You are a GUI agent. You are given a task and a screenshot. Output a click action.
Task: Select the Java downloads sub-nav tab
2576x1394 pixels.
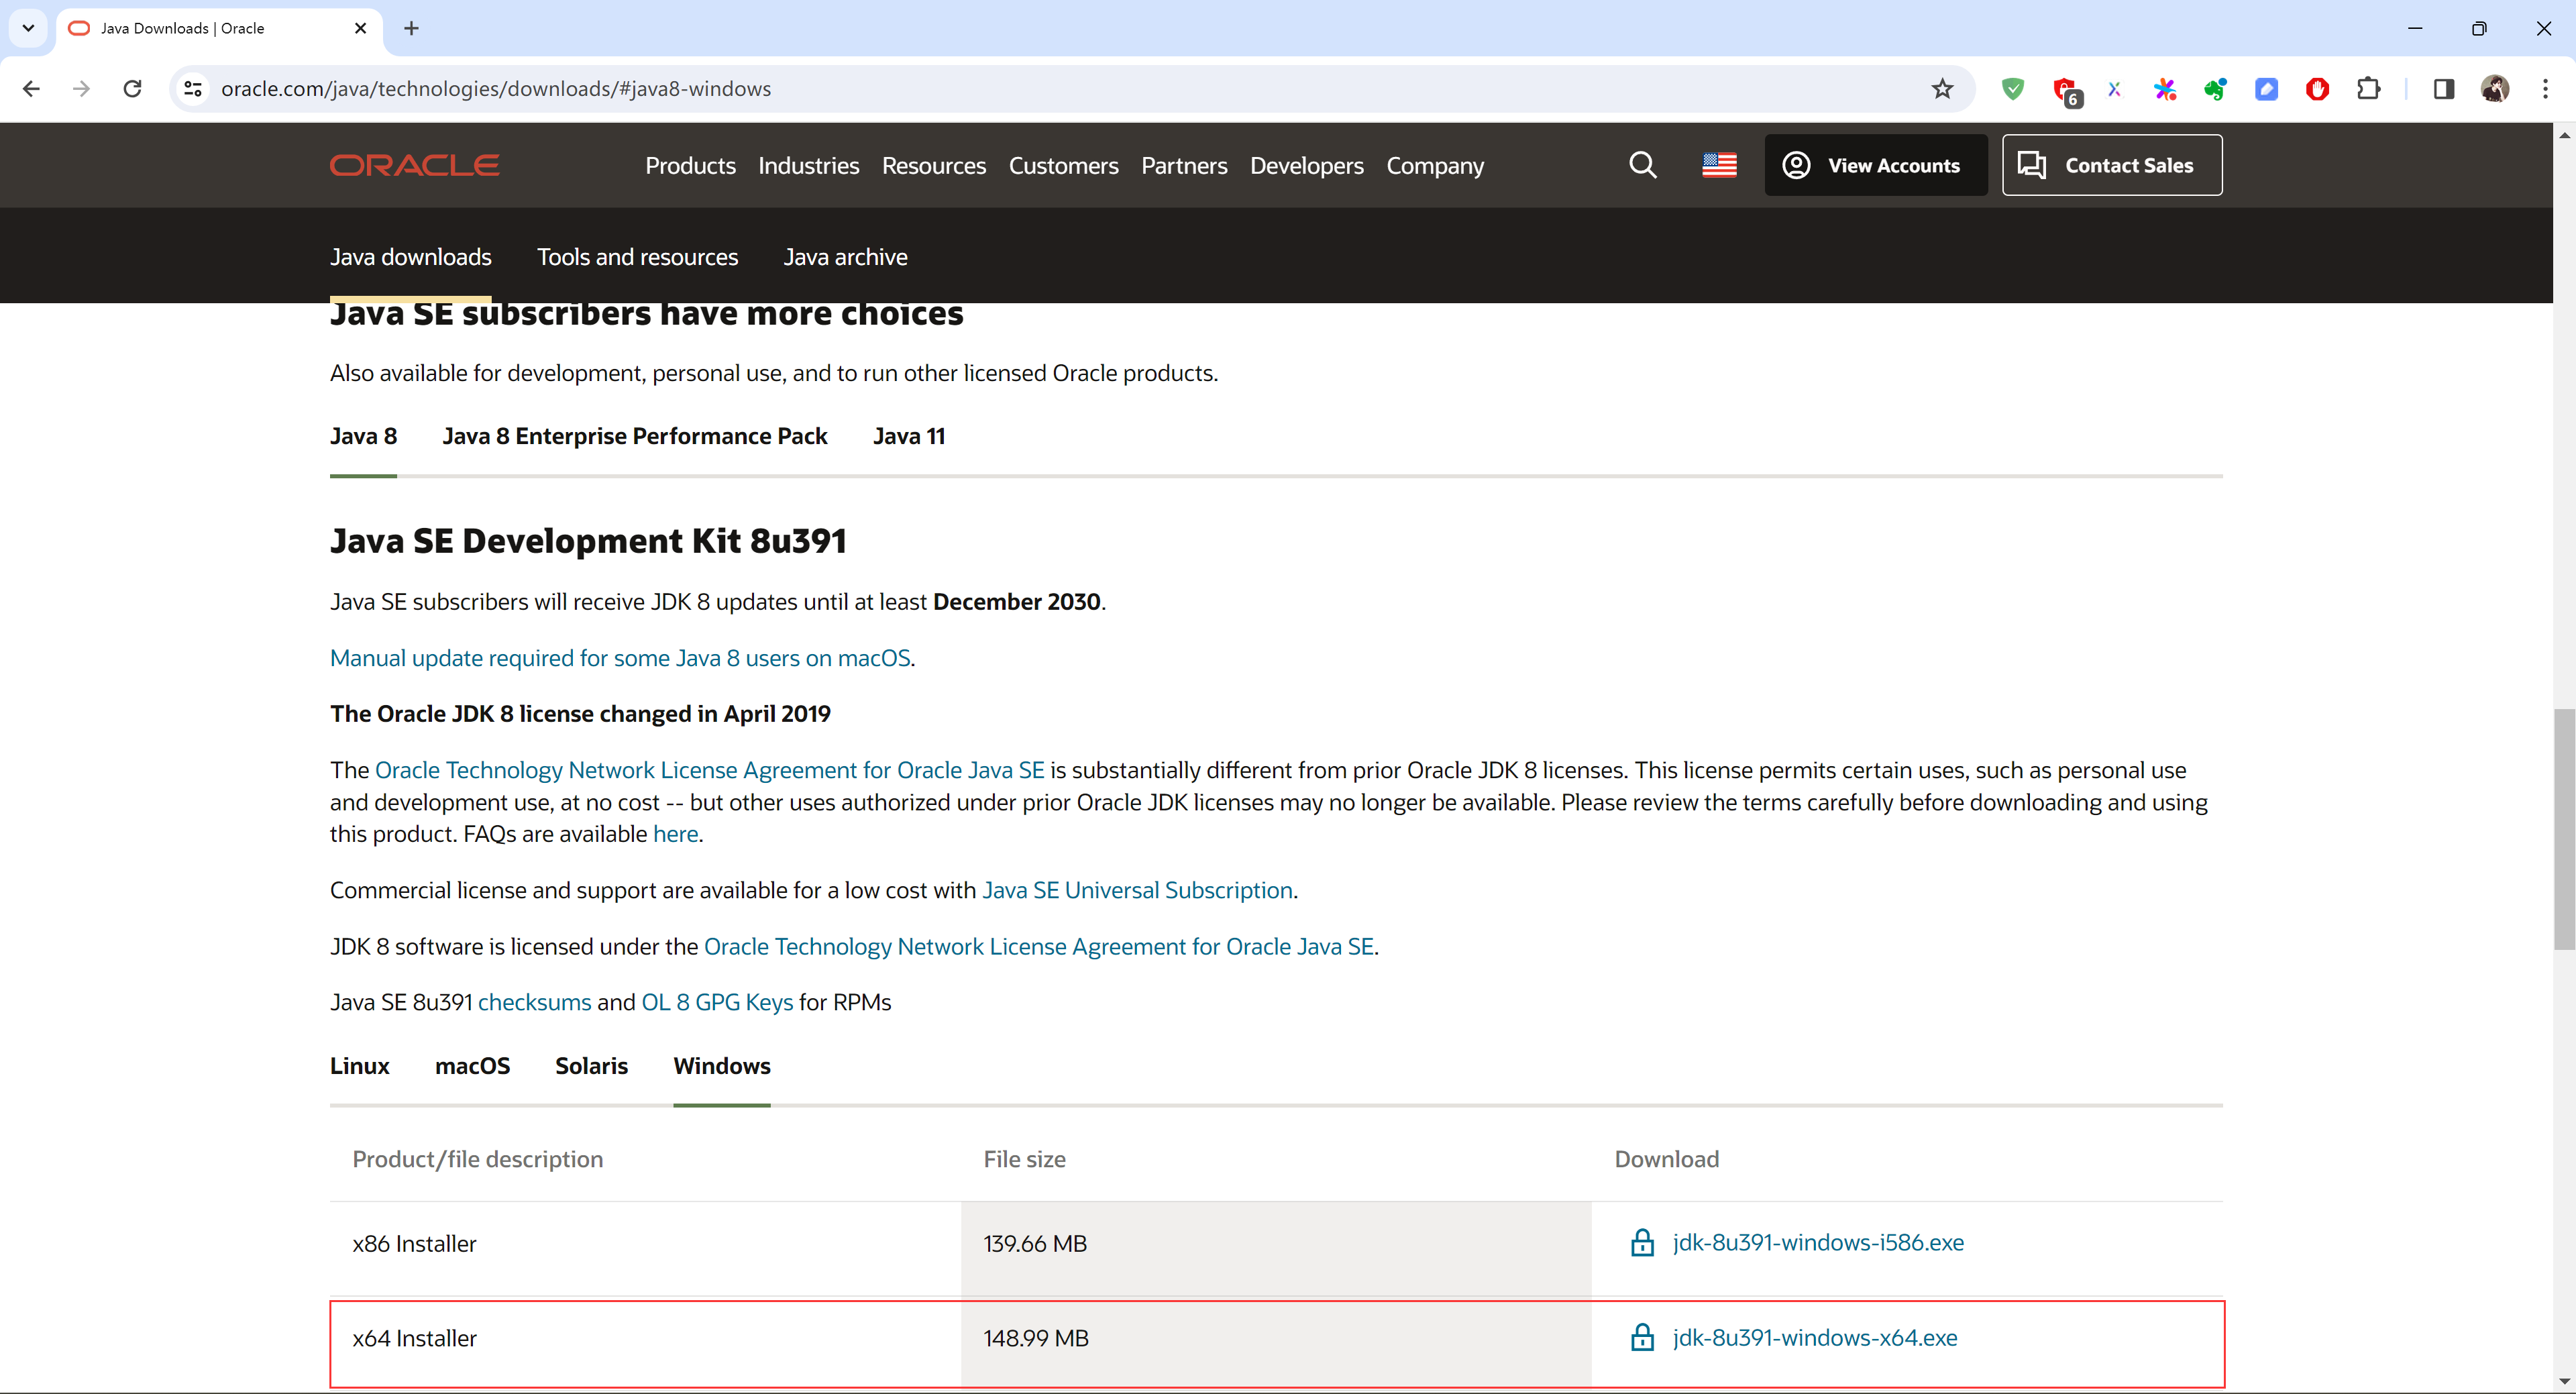tap(411, 257)
